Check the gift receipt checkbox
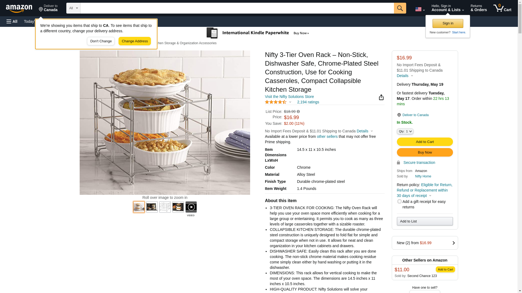Screen dimensions: 522x293 pyautogui.click(x=399, y=202)
